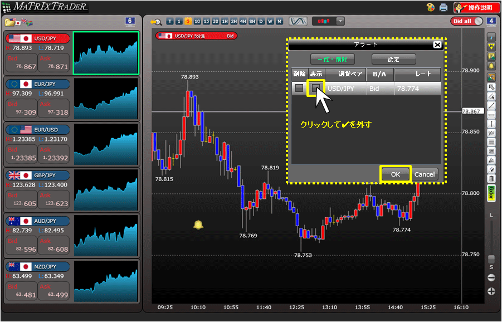The image size is (502, 322).
Task: Select the 8H timeframe button
Action: click(x=252, y=21)
